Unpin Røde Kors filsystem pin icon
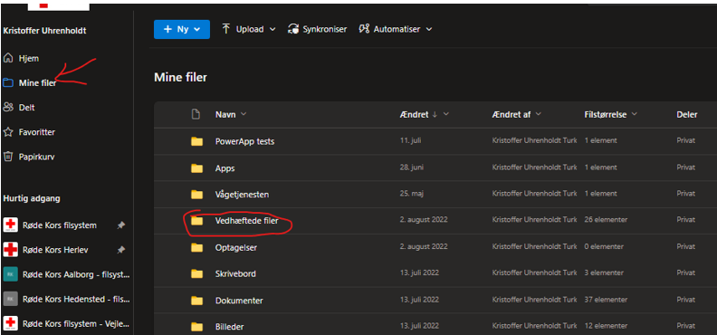 pyautogui.click(x=120, y=225)
